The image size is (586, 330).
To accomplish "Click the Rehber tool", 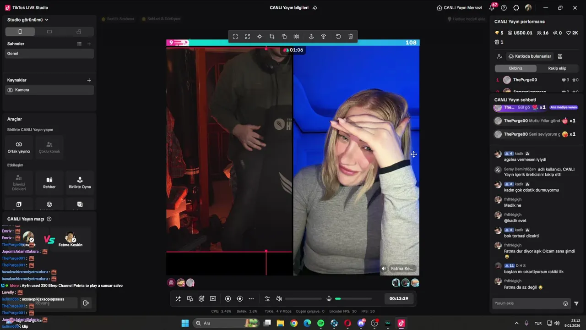I will pyautogui.click(x=49, y=182).
